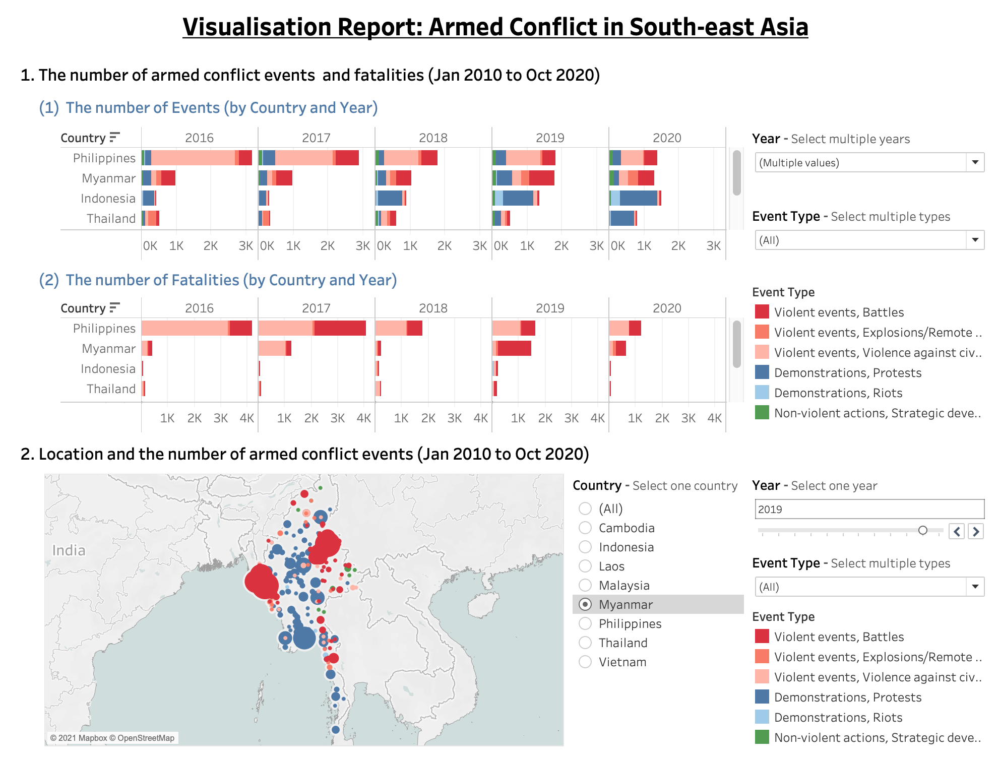The height and width of the screenshot is (761, 999).
Task: Advance to the next year using the right arrow
Action: click(x=976, y=531)
